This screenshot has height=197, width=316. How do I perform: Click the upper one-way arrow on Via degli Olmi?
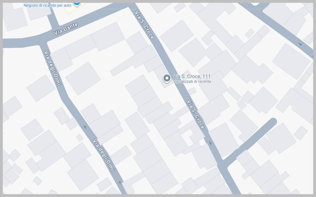(x=85, y=127)
